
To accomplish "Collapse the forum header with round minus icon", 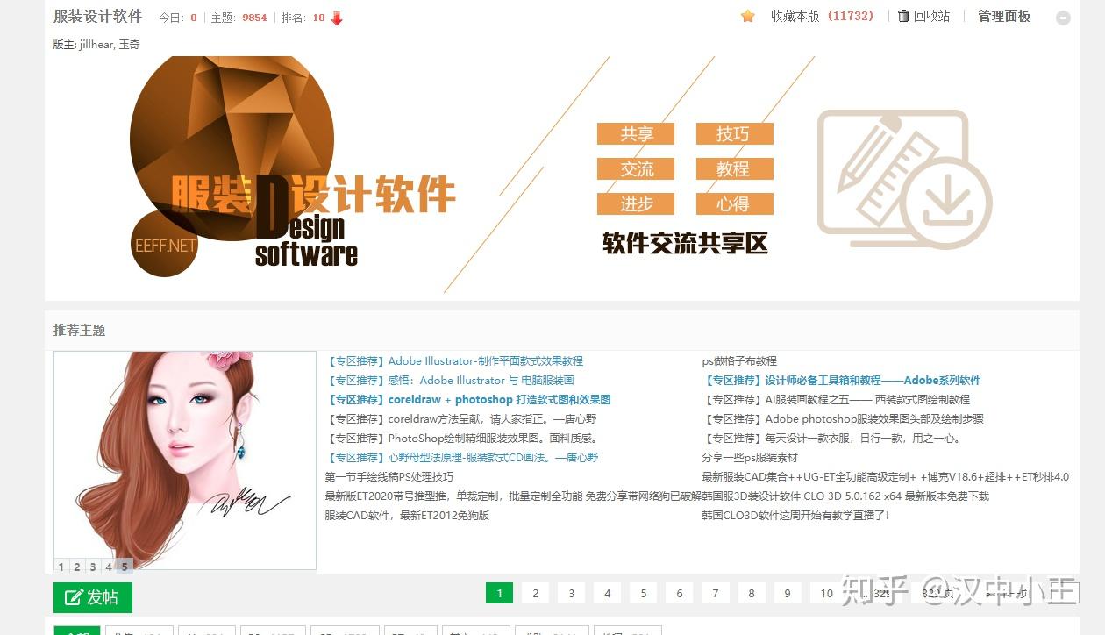I will 1063,18.
